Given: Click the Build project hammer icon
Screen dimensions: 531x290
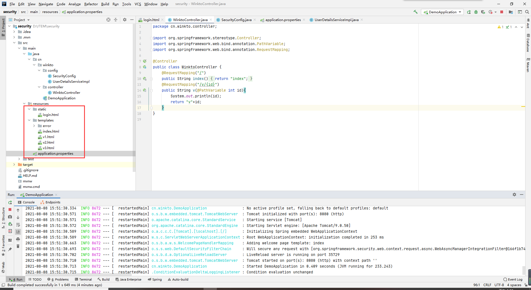Looking at the screenshot, I should [415, 12].
